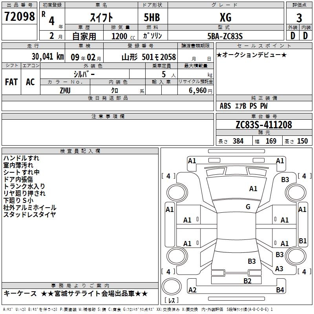Click equipment list ABS エアB PS PW

click(243, 106)
